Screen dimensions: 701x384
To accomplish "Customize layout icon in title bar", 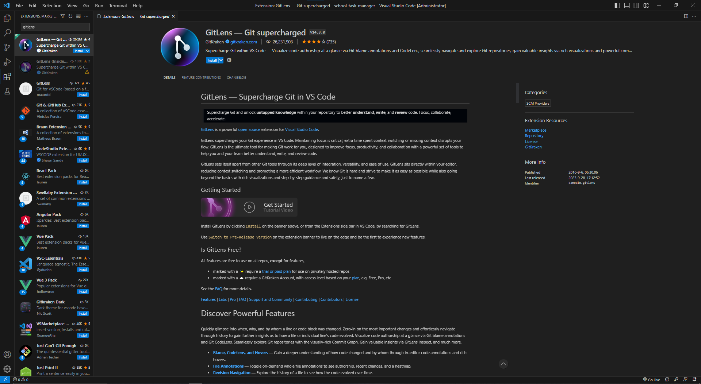I will (646, 5).
